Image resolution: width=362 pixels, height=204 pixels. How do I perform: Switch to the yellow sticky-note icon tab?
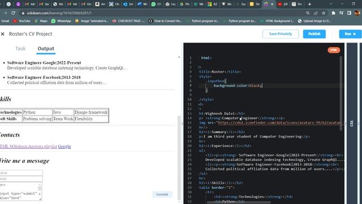(255, 4)
